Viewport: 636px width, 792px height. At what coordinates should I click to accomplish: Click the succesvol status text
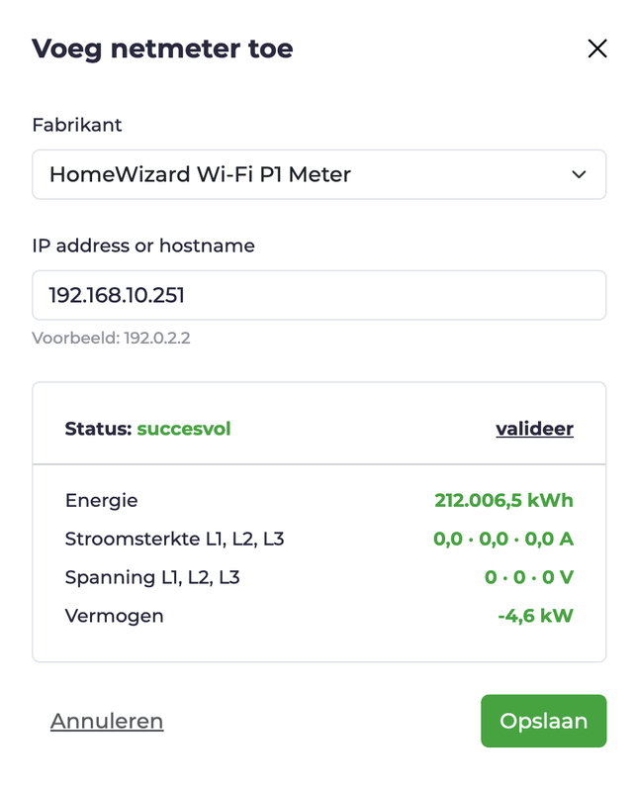click(184, 429)
